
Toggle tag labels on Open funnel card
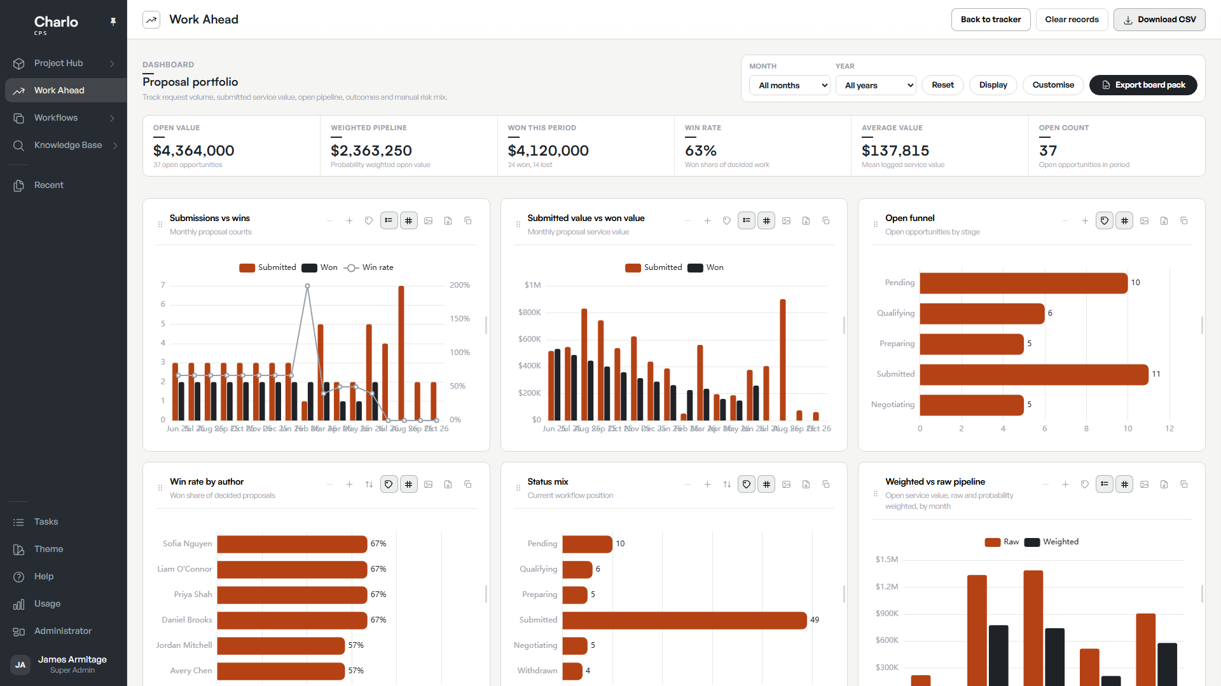(x=1105, y=221)
